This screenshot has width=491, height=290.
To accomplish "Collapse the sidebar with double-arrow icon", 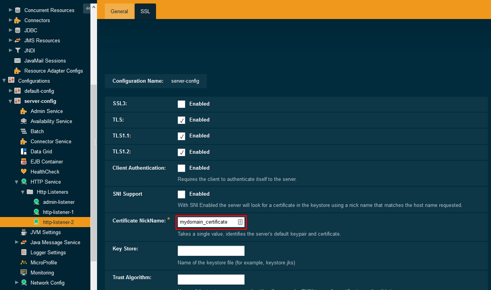I will (87, 8).
